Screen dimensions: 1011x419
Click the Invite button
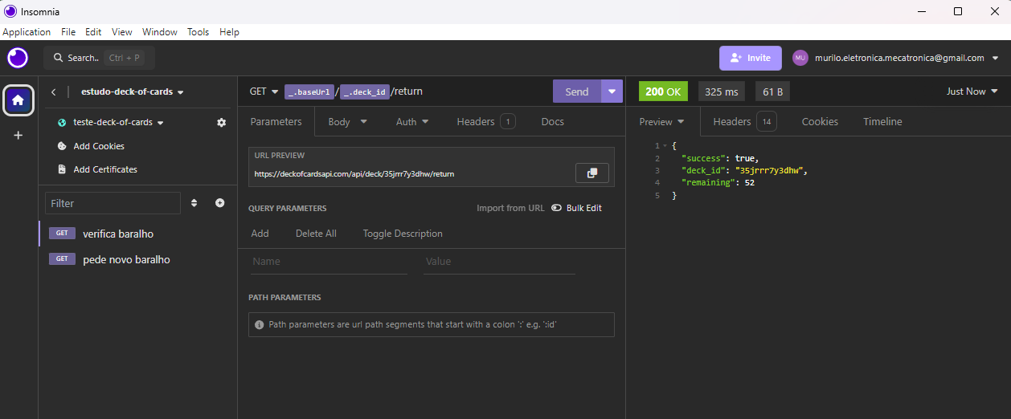751,58
